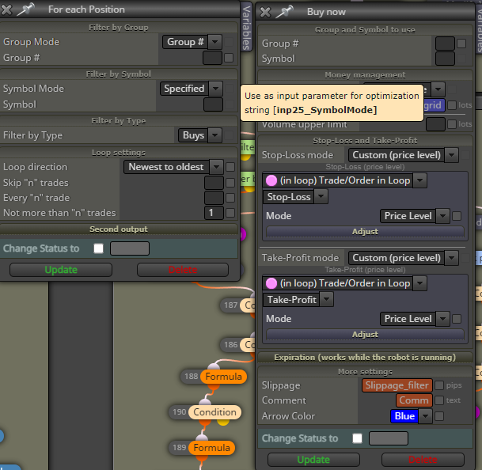Image resolution: width=482 pixels, height=470 pixels.
Task: Open the Group Mode dropdown
Action: pyautogui.click(x=214, y=42)
